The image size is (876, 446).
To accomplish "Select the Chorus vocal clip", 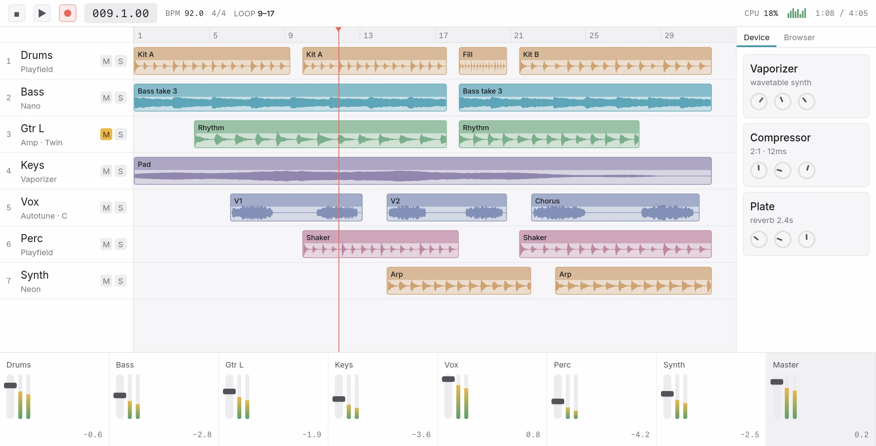I will click(x=615, y=207).
